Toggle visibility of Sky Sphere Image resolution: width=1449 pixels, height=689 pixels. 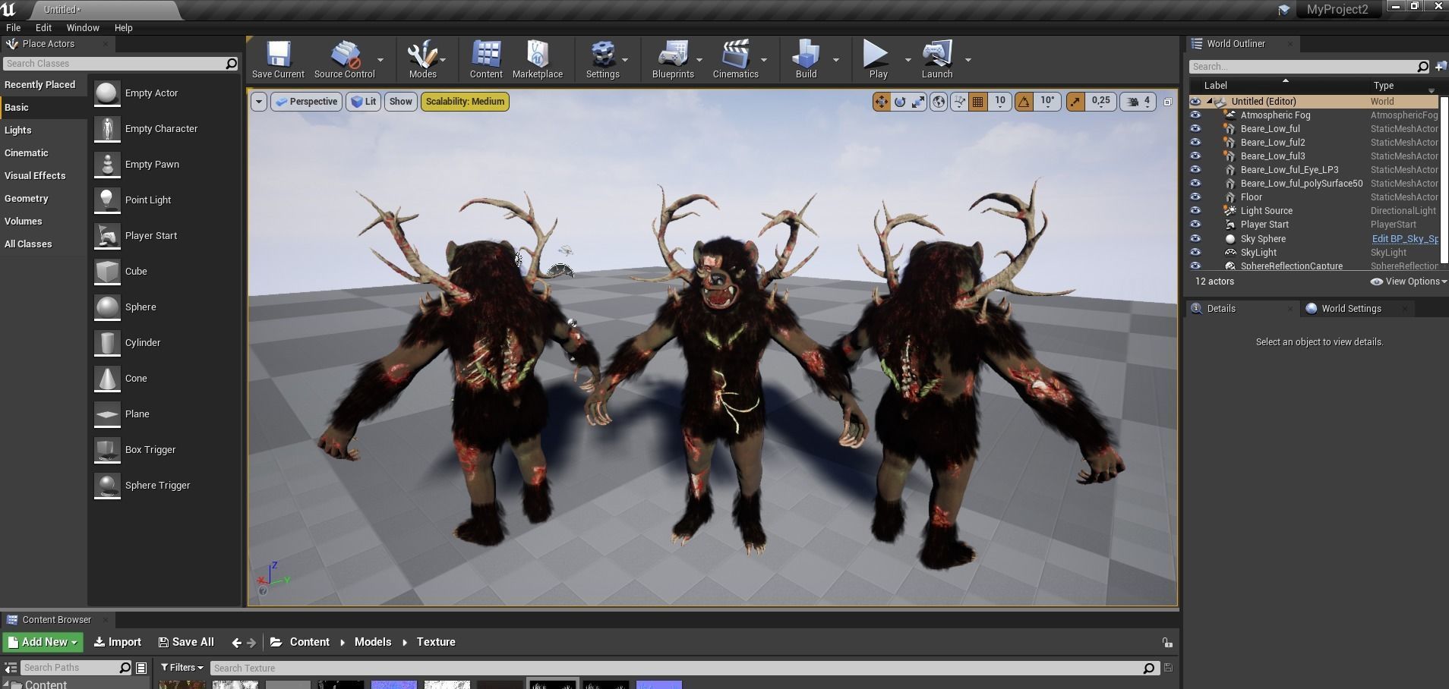coord(1195,239)
